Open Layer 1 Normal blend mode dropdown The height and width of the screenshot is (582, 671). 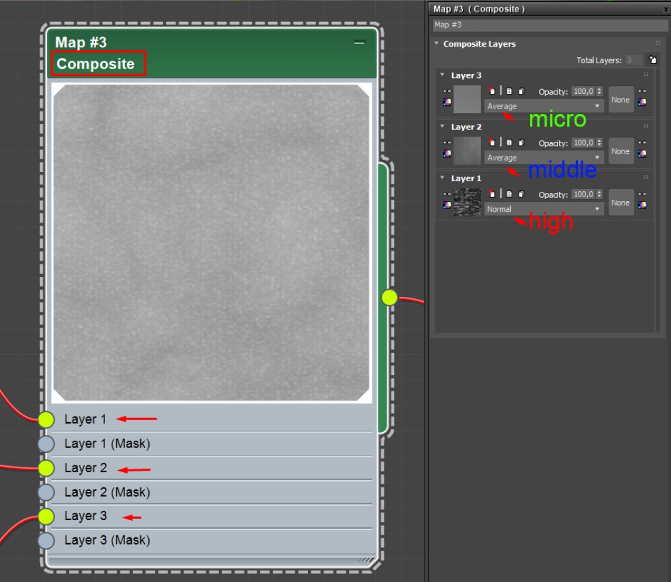[544, 208]
